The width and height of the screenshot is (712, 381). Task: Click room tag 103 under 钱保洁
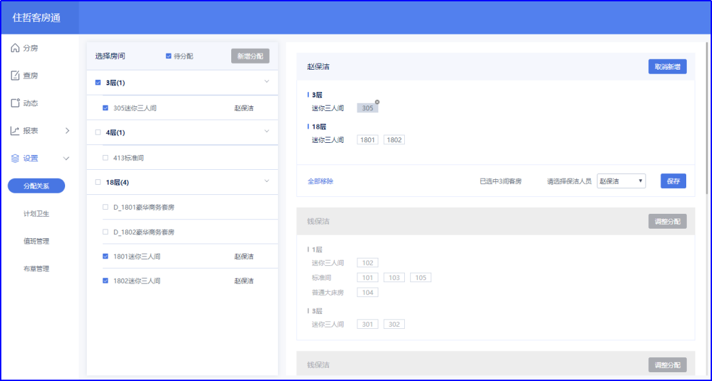(394, 277)
